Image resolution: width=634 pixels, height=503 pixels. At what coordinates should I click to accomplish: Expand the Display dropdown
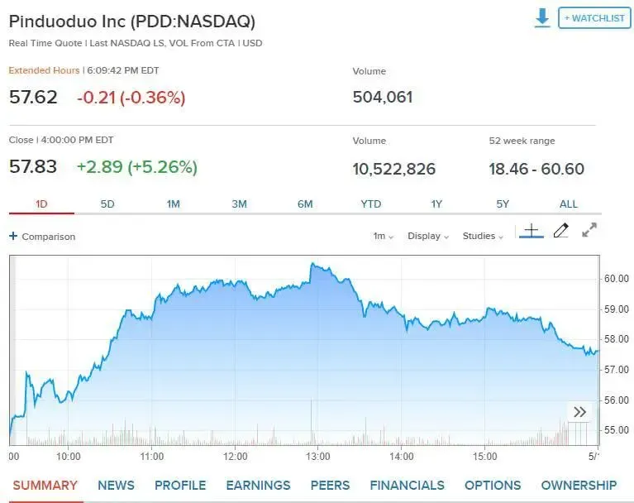[428, 236]
